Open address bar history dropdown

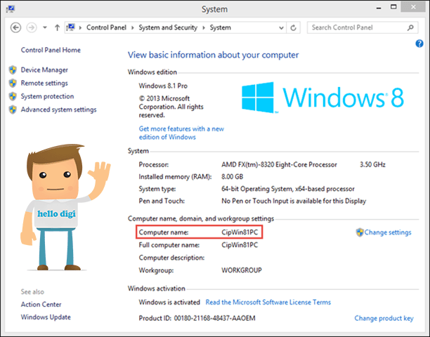tap(281, 27)
